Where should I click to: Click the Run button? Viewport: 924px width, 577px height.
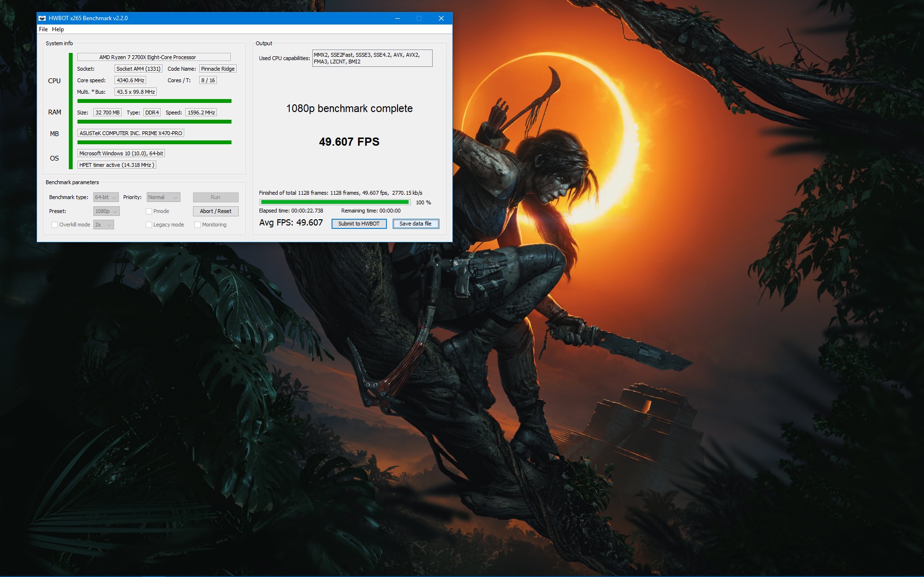pyautogui.click(x=216, y=197)
